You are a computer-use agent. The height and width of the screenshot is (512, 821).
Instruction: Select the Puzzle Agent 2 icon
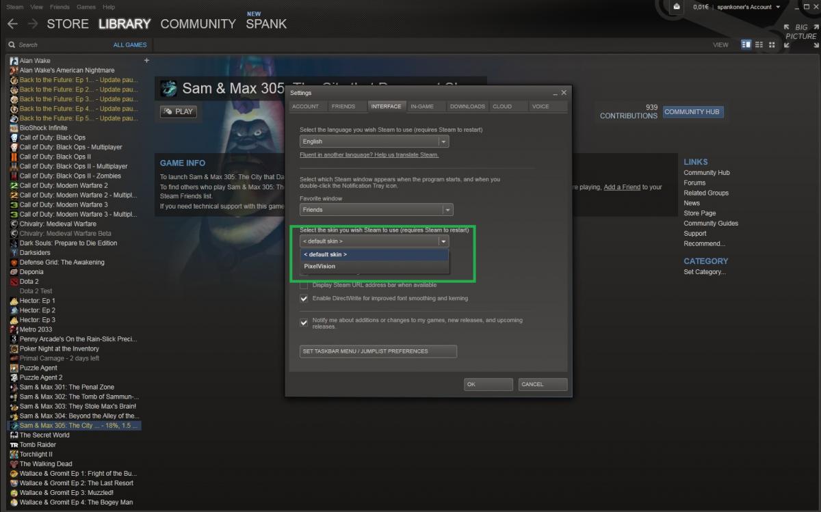14,377
